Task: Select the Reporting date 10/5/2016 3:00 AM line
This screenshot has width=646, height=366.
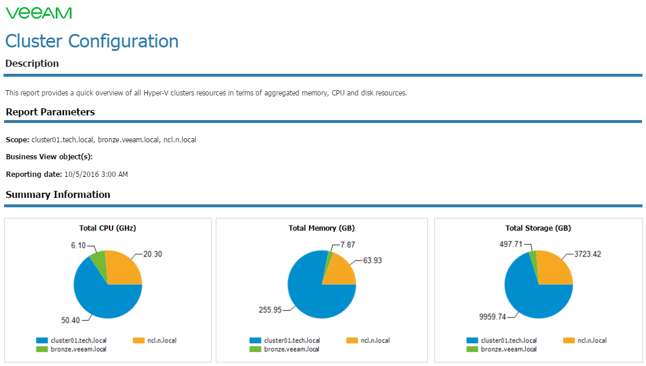Action: (67, 175)
